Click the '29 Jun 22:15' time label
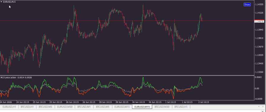Screen dimensions: 266x112 (x=122, y=102)
